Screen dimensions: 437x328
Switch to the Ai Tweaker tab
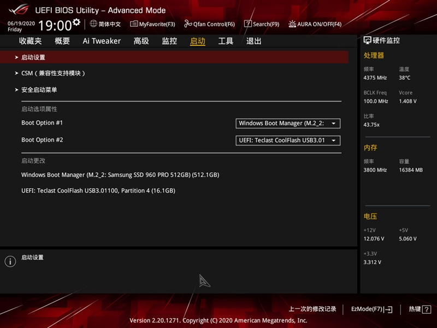(102, 40)
